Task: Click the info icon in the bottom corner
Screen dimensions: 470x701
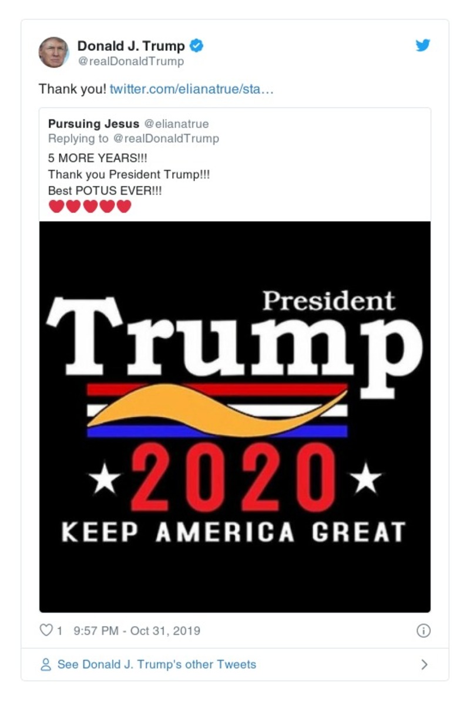Action: point(422,630)
